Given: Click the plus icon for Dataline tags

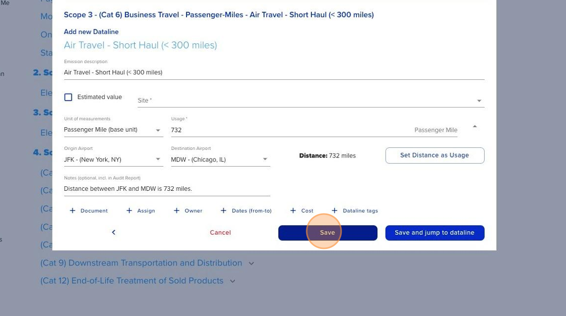Looking at the screenshot, I should tap(335, 210).
